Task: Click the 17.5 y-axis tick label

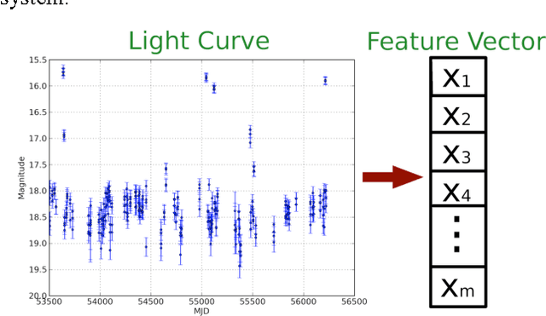Action: (x=38, y=164)
